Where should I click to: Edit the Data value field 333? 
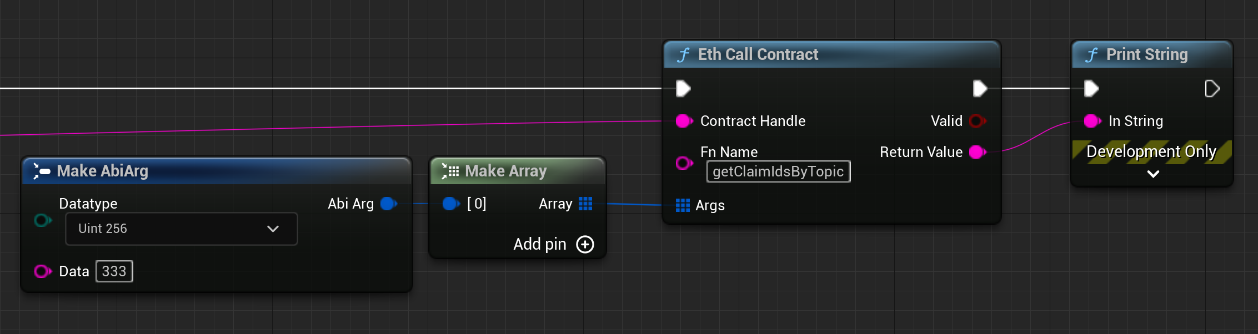pyautogui.click(x=114, y=271)
